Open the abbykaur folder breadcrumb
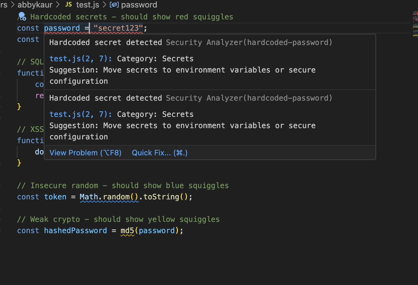Screen dimensions: 418x285 click(x=35, y=5)
